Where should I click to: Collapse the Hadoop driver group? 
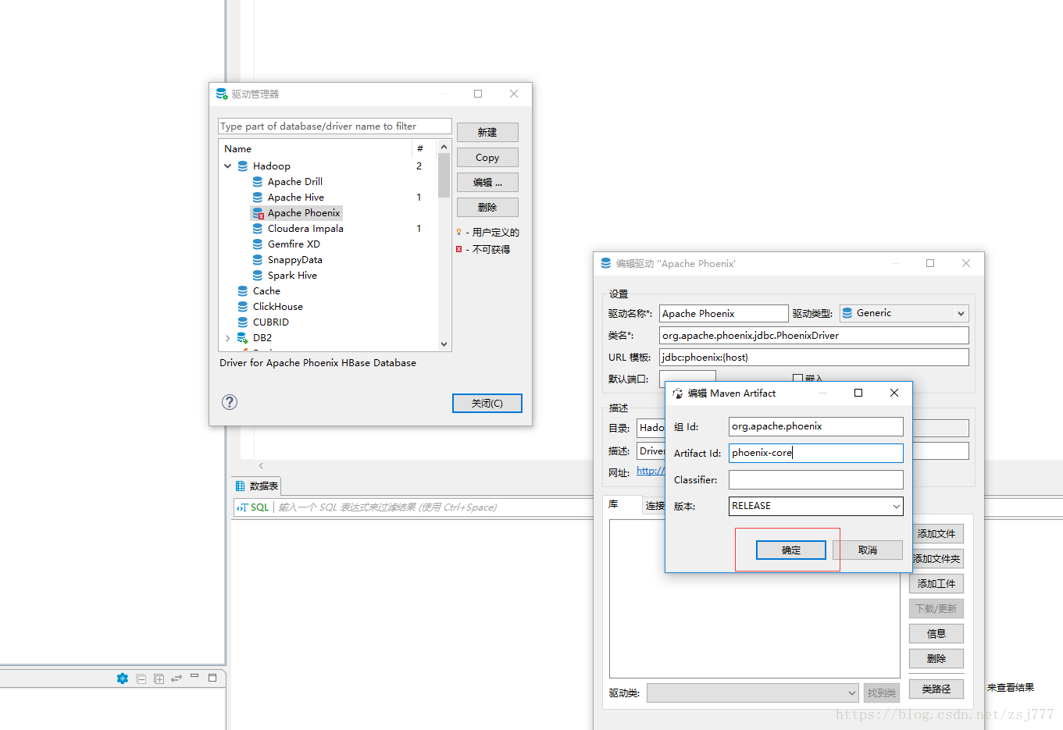click(x=227, y=166)
